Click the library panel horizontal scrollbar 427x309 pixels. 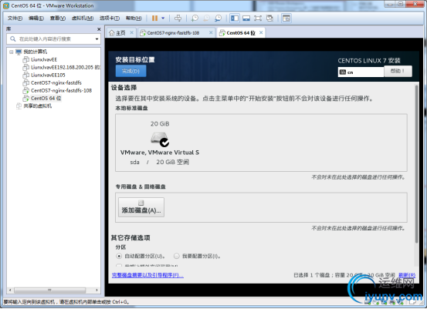[x=49, y=290]
